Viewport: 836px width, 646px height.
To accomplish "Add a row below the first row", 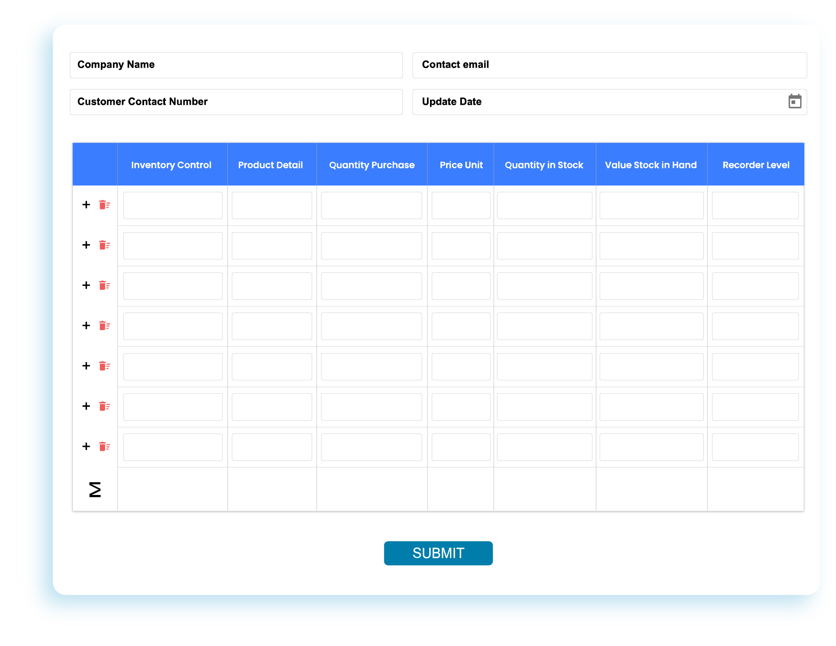I will click(x=86, y=204).
